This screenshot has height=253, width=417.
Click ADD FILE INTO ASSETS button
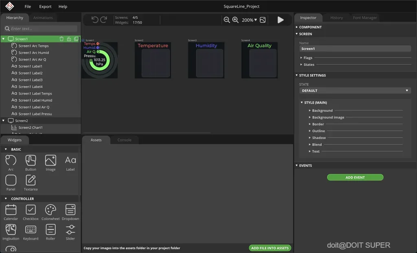pyautogui.click(x=270, y=248)
